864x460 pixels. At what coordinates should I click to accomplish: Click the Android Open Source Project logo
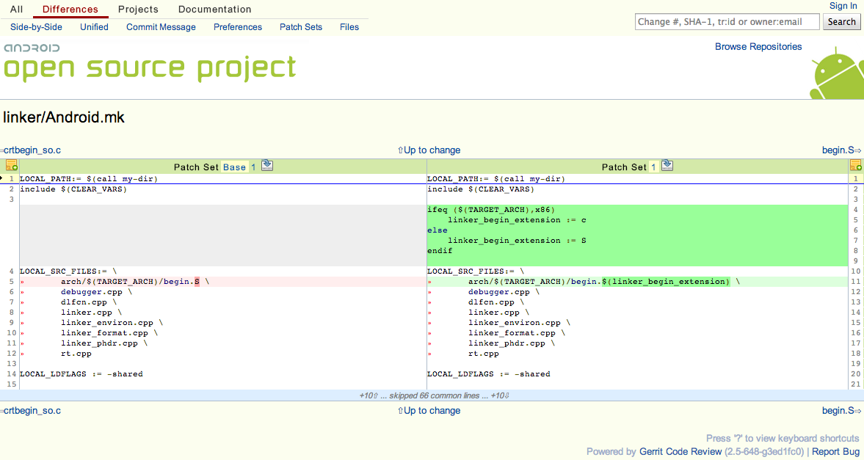(149, 62)
